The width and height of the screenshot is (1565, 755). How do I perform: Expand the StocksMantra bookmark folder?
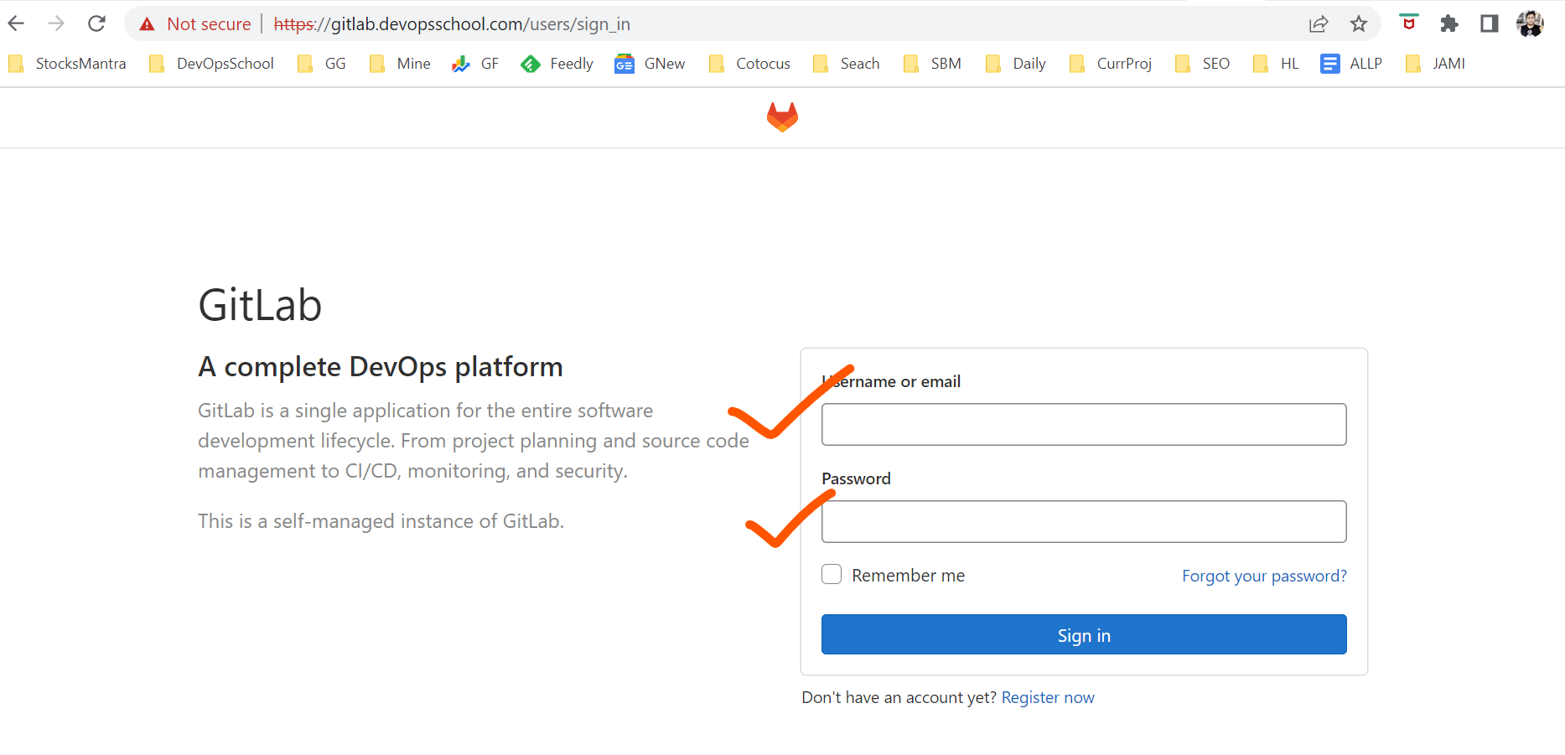click(x=68, y=64)
